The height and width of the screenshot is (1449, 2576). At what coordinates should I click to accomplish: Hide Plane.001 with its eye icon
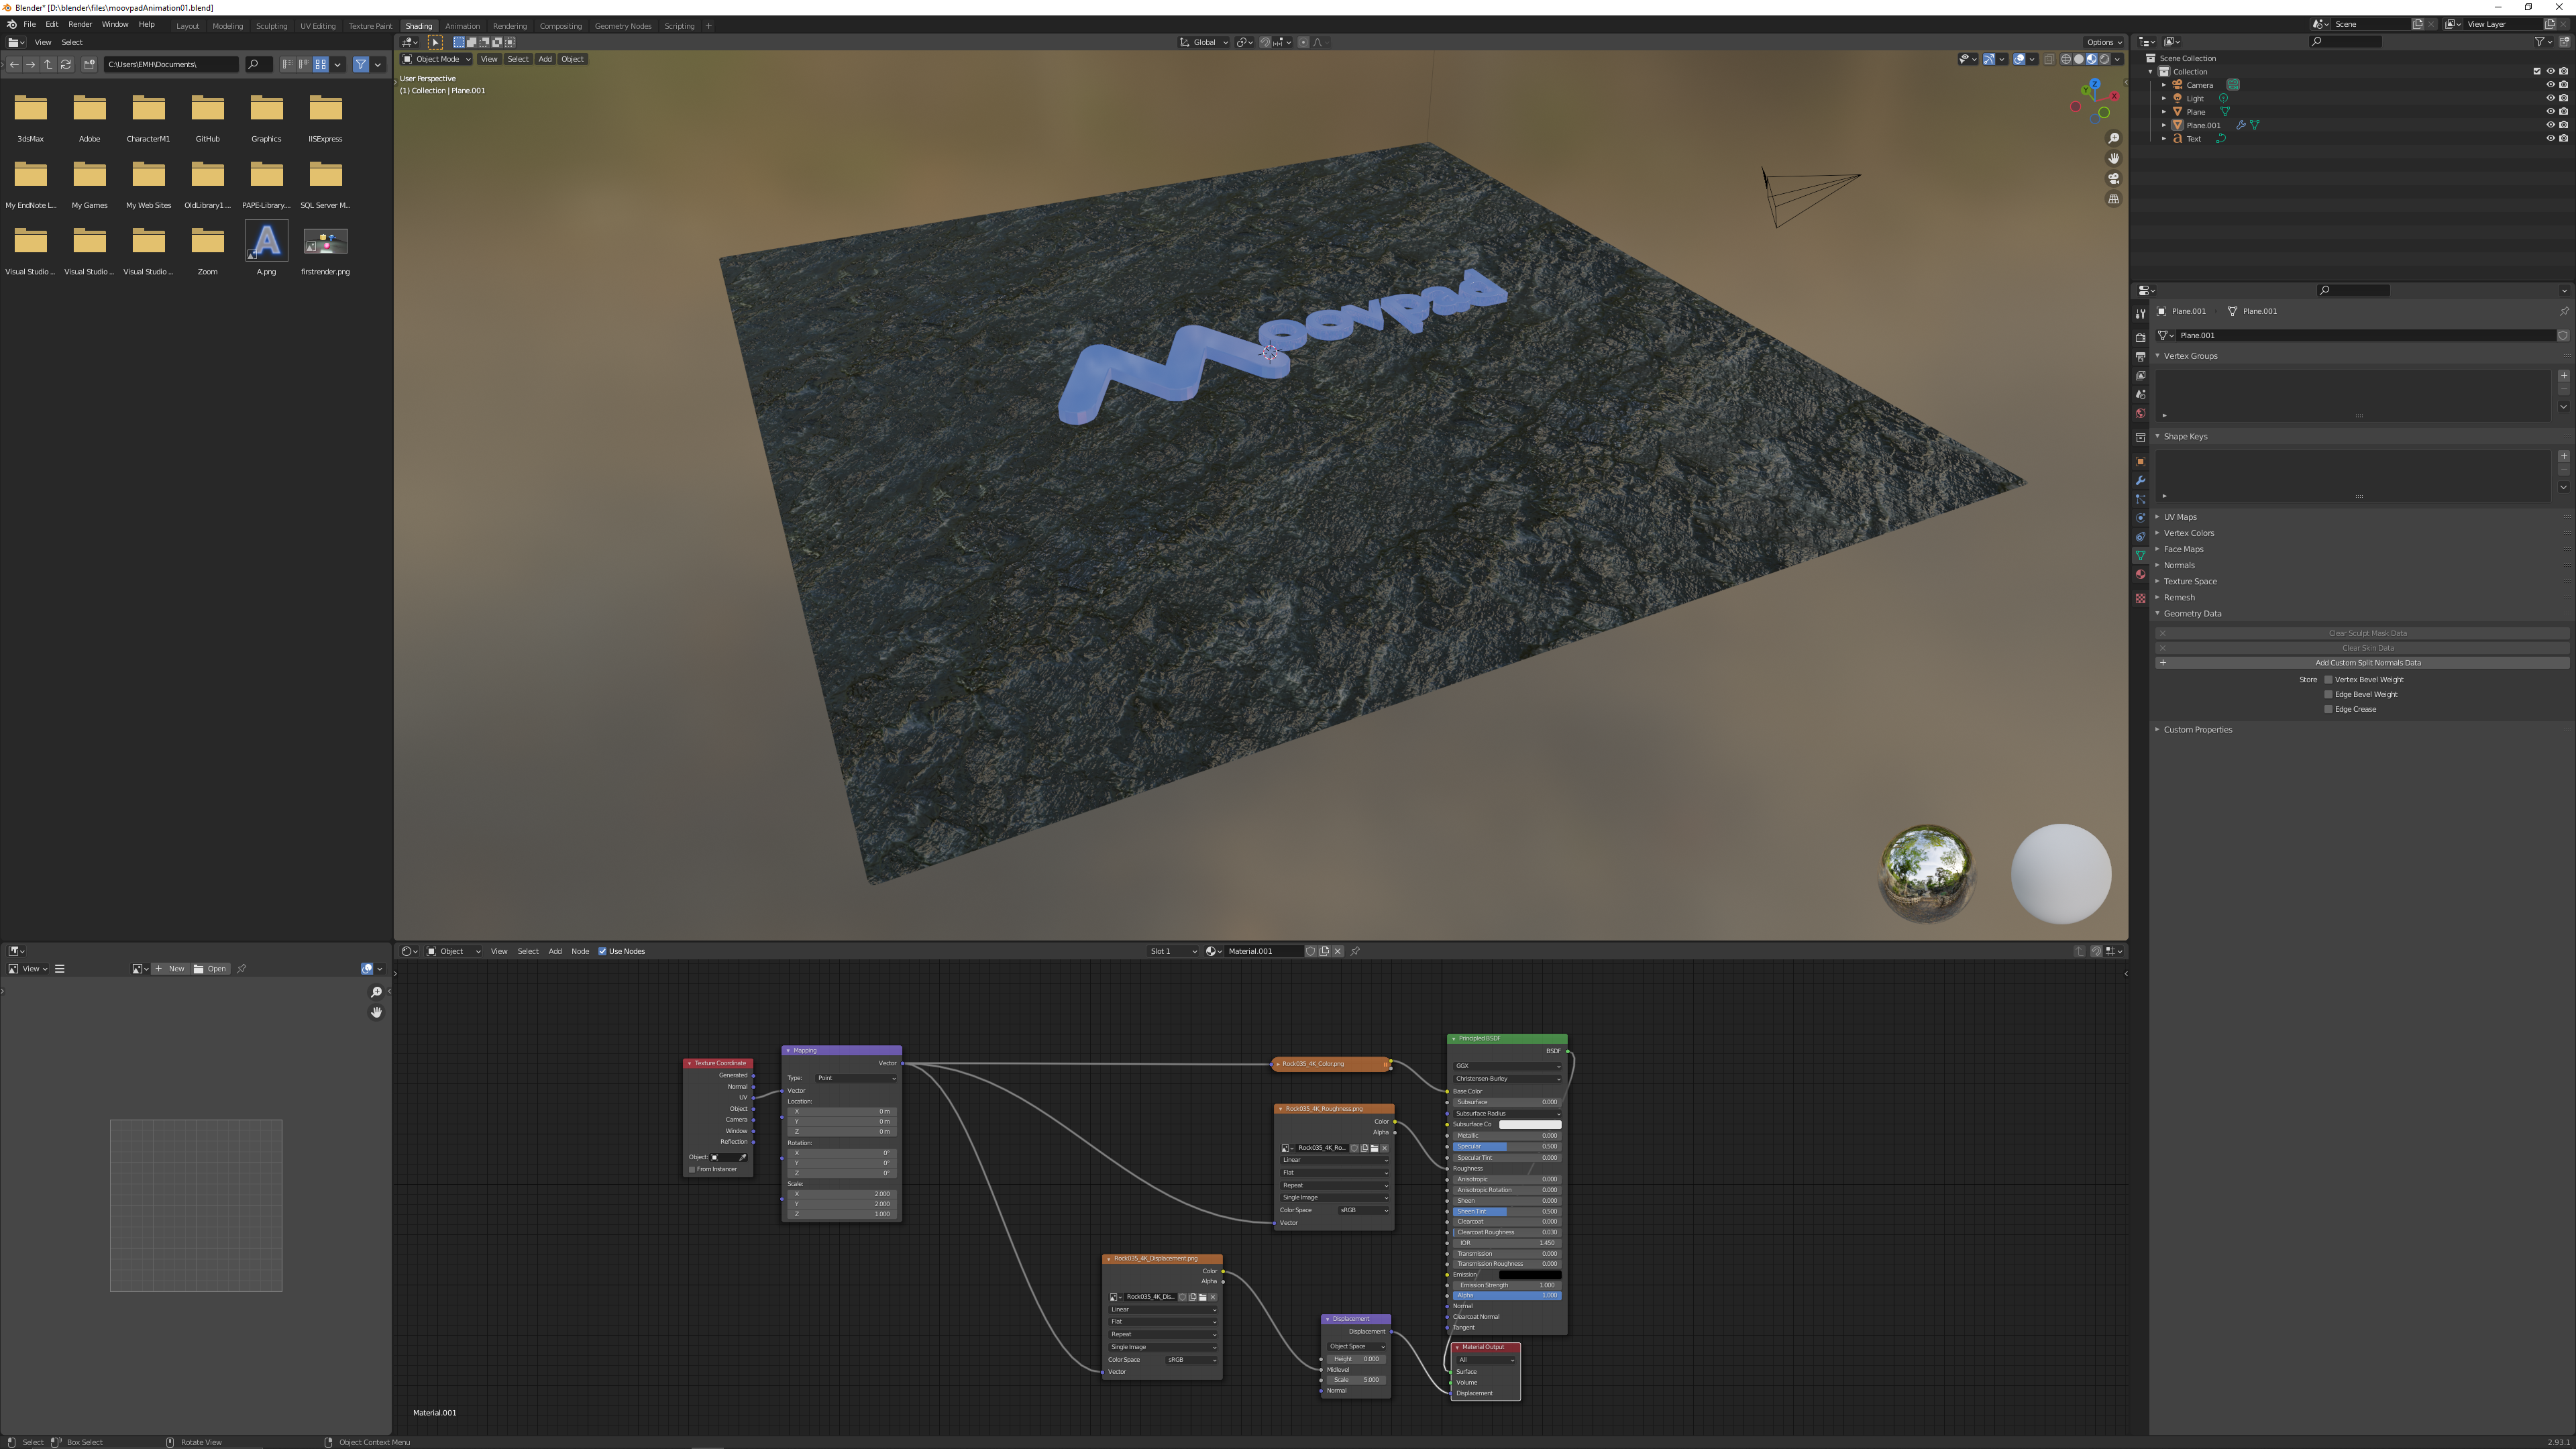click(x=2550, y=125)
